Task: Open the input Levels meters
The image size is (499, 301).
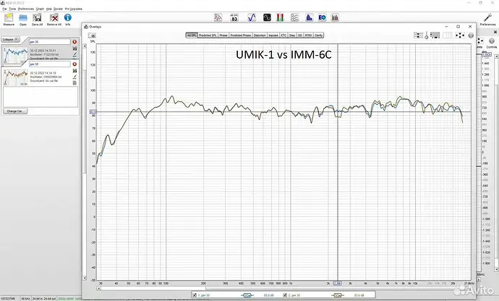Action: click(x=280, y=18)
